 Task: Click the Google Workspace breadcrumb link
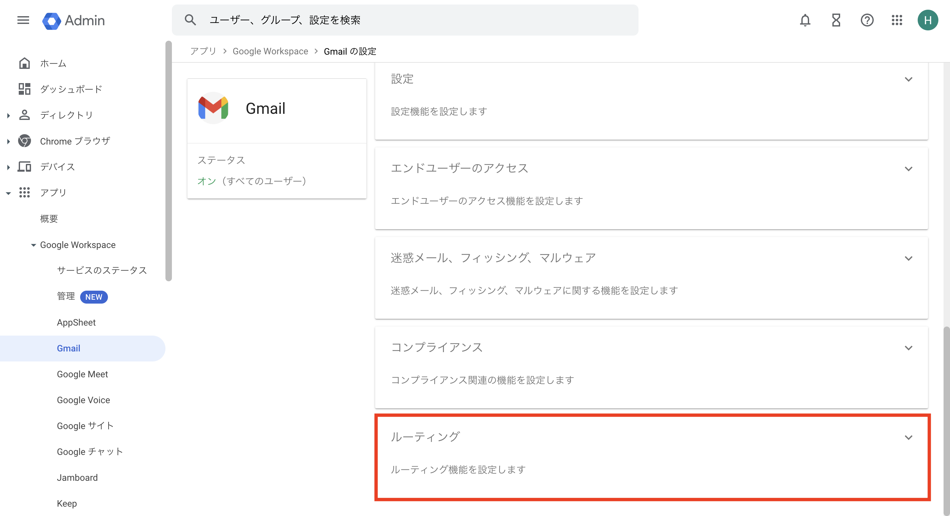(x=270, y=51)
